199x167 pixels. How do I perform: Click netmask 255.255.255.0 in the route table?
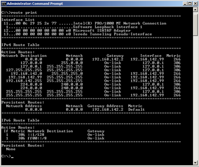click(67, 74)
